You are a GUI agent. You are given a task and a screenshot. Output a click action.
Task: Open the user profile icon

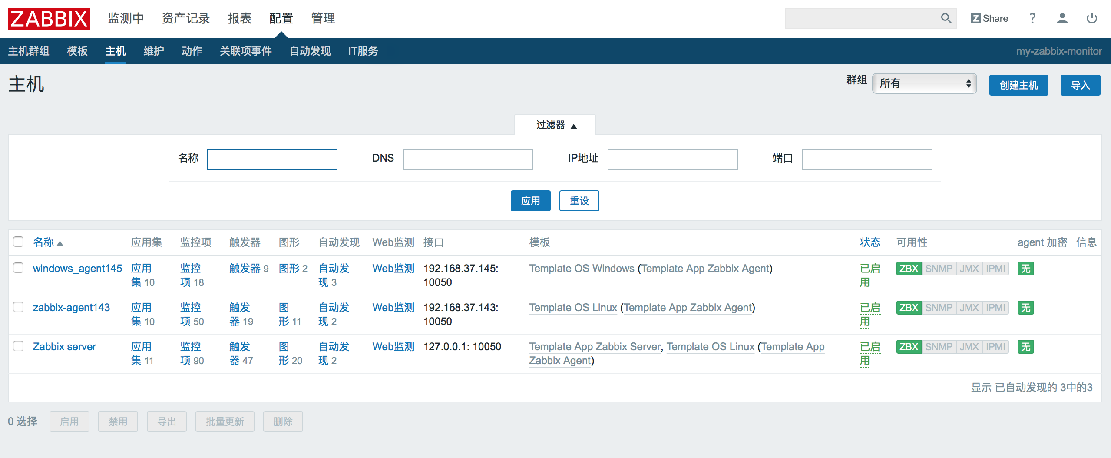(x=1062, y=18)
